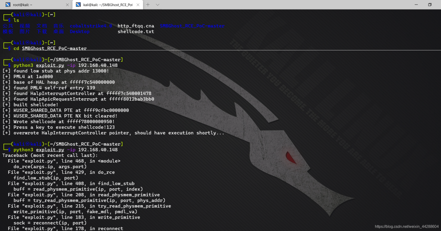Screen dimensions: 441x231
Task: Click 'overwrote HalpInterruptController pointer' line
Action: pos(113,133)
